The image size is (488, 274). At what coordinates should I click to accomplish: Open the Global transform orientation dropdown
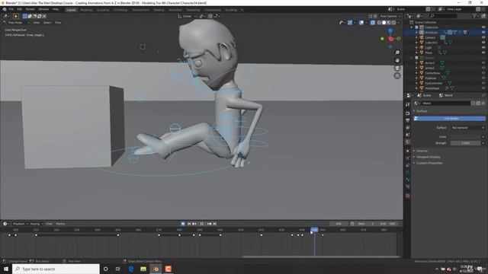pos(187,16)
